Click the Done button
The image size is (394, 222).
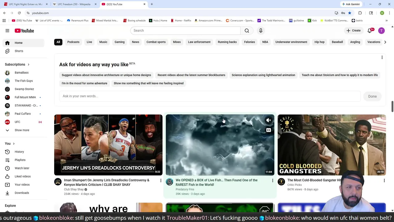(372, 96)
